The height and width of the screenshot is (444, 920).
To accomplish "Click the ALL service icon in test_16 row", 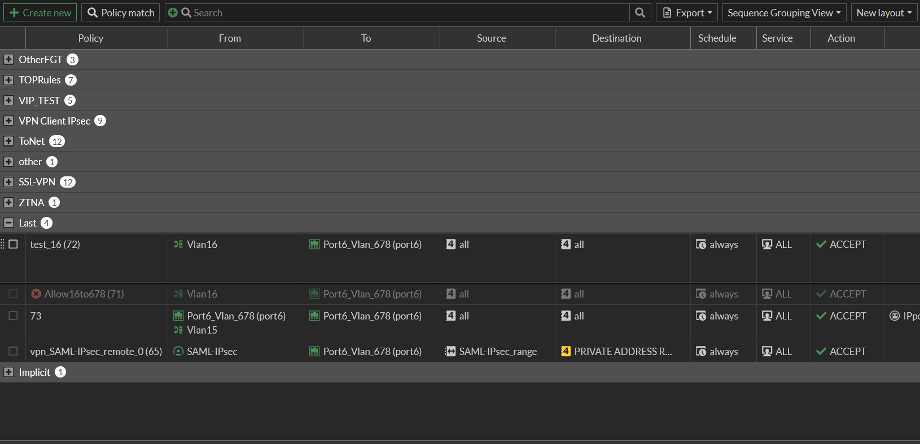I will click(x=767, y=244).
